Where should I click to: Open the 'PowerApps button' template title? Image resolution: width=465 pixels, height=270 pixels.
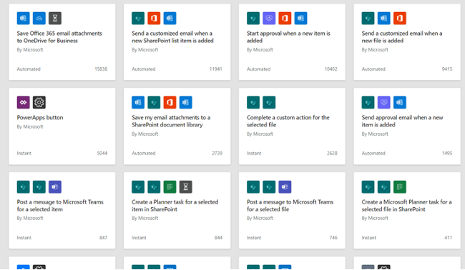coord(40,118)
